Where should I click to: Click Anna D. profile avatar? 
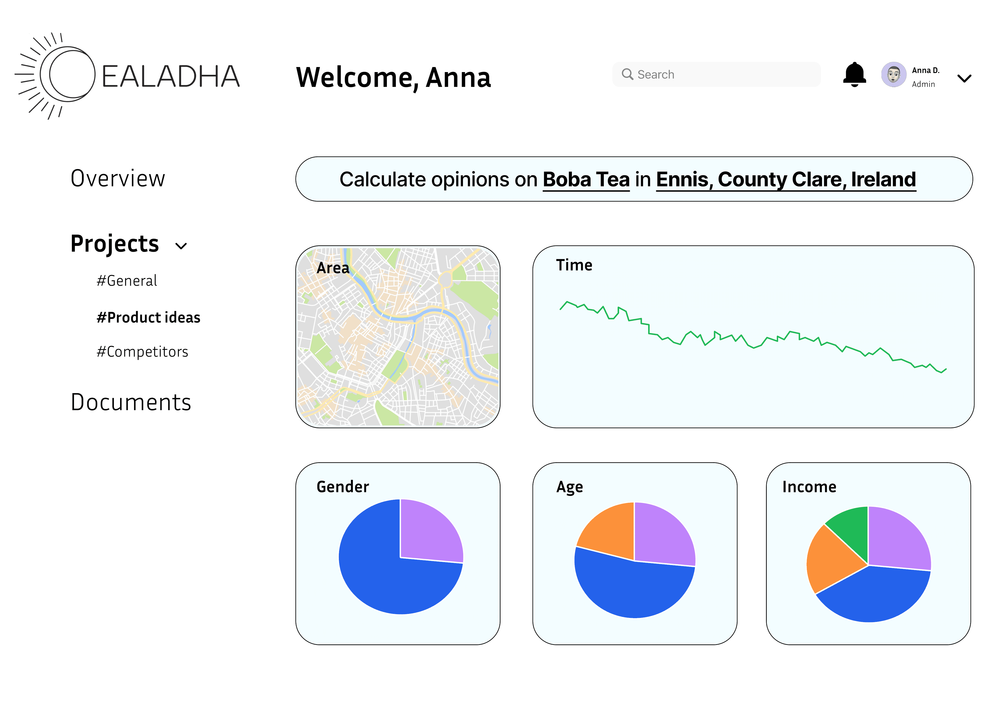pos(894,75)
